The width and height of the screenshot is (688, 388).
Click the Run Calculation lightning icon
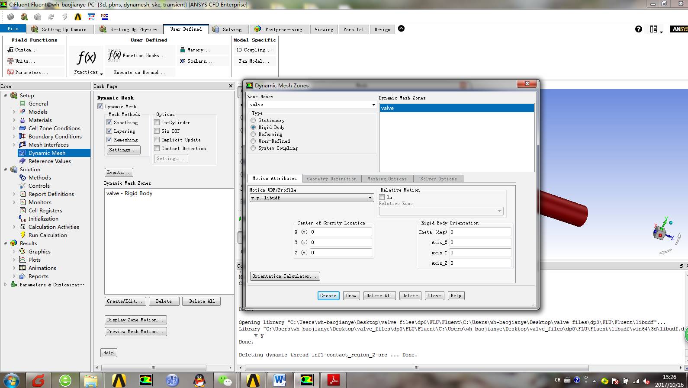[x=23, y=235]
